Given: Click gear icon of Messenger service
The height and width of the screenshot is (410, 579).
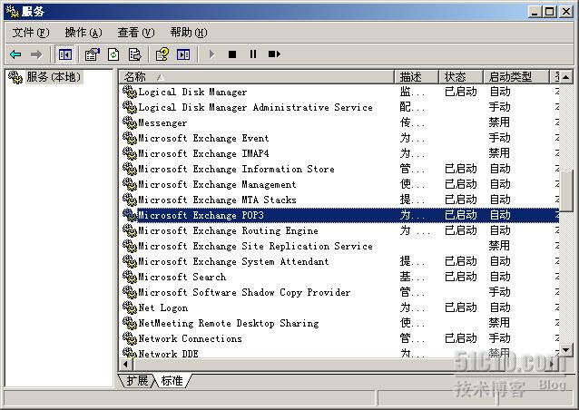Looking at the screenshot, I should click(130, 122).
